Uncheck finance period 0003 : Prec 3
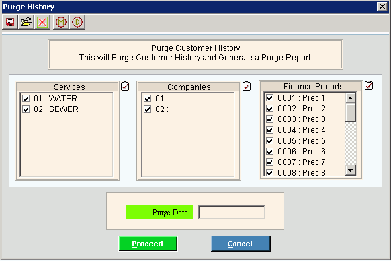The width and height of the screenshot is (391, 261). tap(270, 119)
